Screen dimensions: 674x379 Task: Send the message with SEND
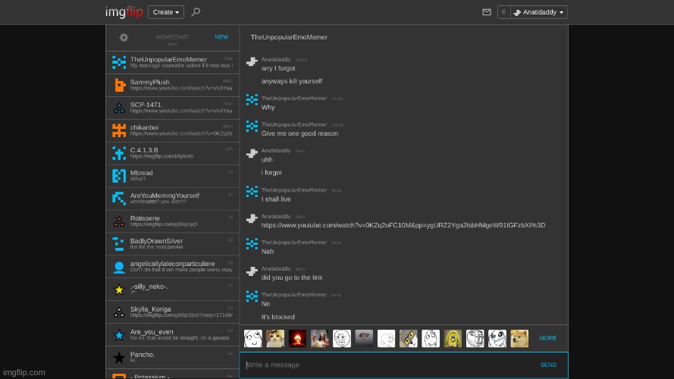[548, 365]
